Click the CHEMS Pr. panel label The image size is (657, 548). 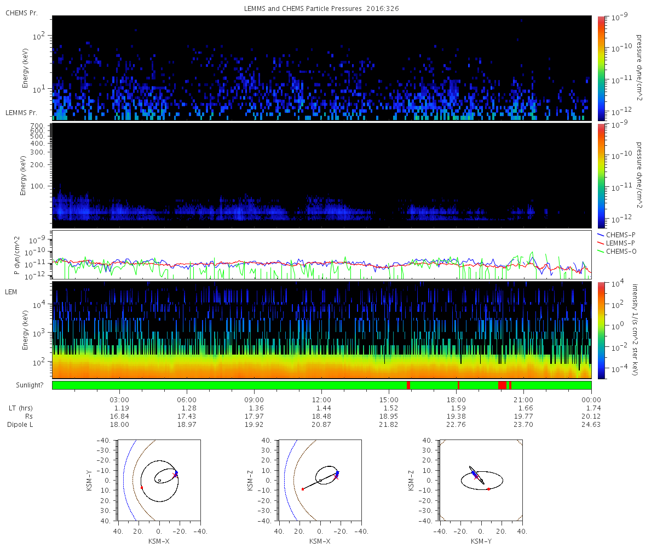pos(21,13)
